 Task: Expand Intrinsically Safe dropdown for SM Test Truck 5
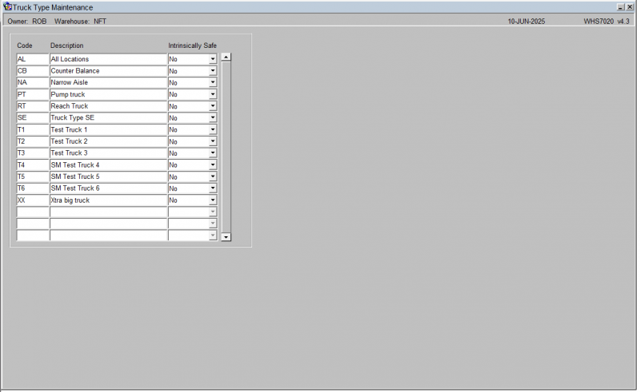213,177
